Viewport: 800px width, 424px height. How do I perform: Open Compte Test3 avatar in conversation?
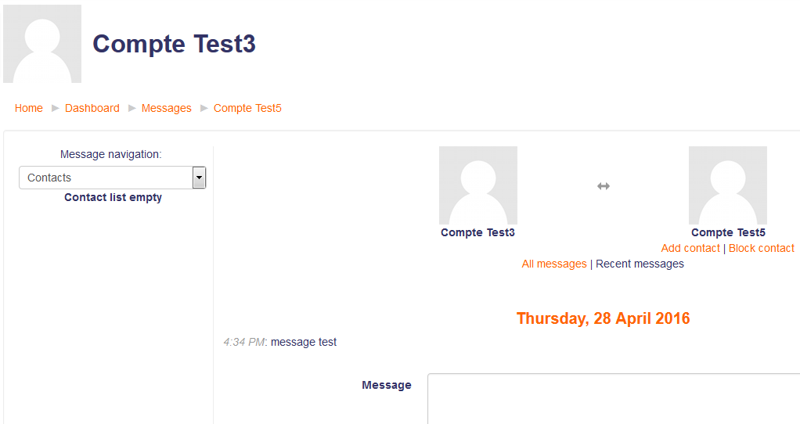[478, 185]
